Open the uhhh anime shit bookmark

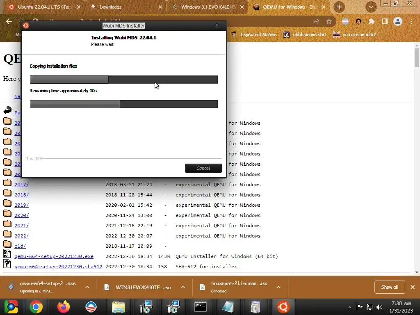tap(305, 34)
